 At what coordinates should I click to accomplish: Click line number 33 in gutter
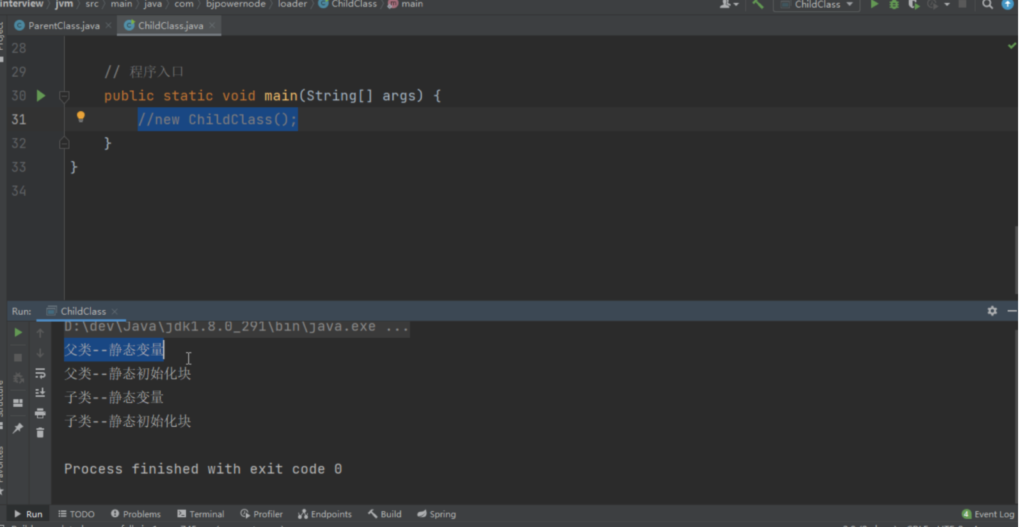[19, 167]
